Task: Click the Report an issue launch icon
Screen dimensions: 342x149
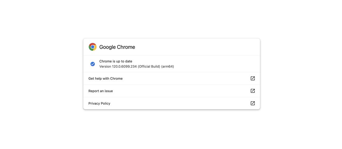Action: [253, 91]
